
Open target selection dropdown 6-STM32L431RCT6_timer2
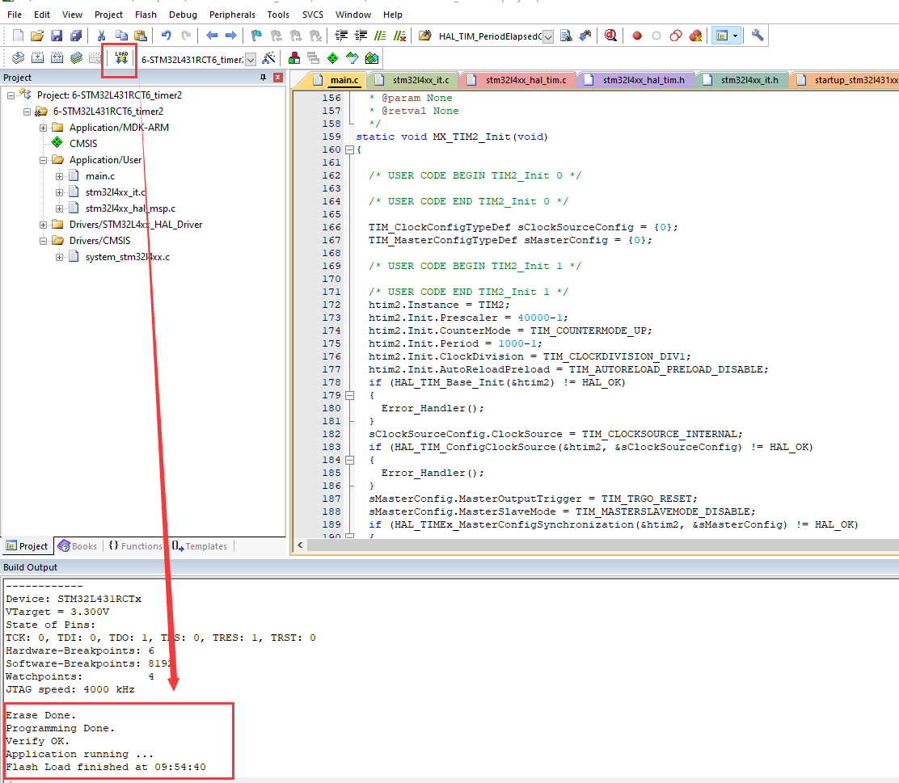(251, 57)
